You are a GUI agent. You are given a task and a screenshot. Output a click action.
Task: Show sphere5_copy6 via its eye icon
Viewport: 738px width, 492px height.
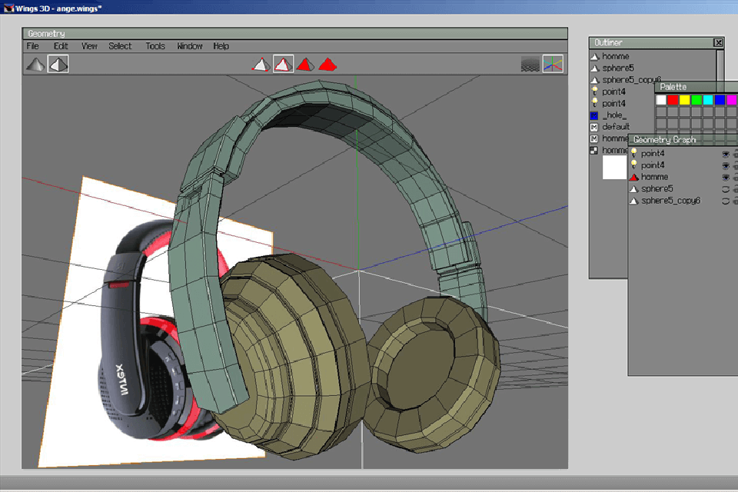(725, 201)
